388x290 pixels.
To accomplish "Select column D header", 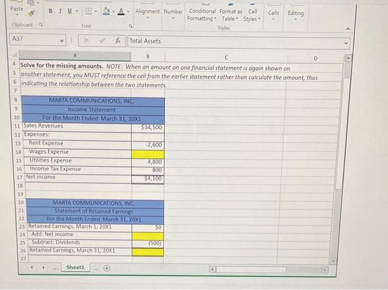I will point(315,58).
